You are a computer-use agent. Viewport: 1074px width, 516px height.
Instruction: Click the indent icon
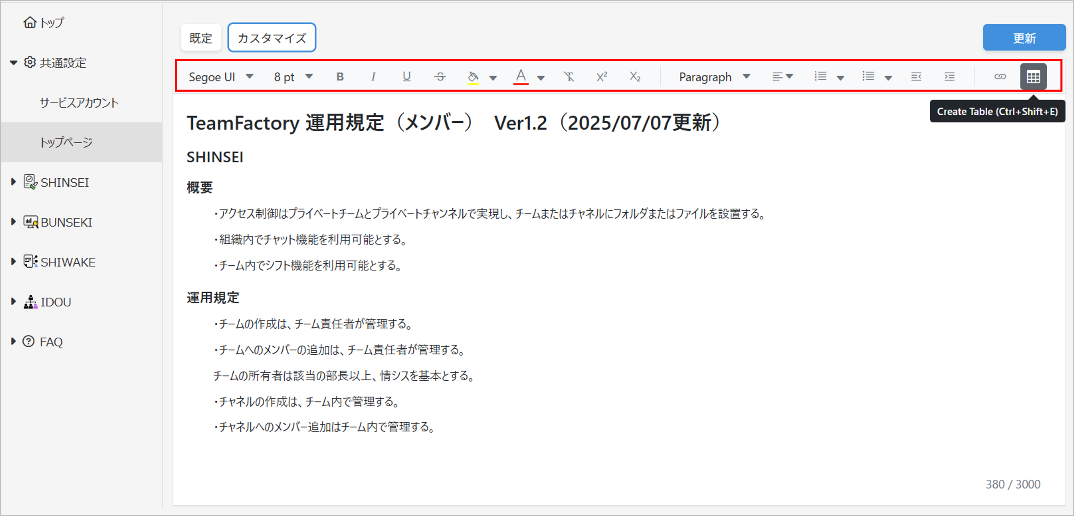click(x=949, y=77)
